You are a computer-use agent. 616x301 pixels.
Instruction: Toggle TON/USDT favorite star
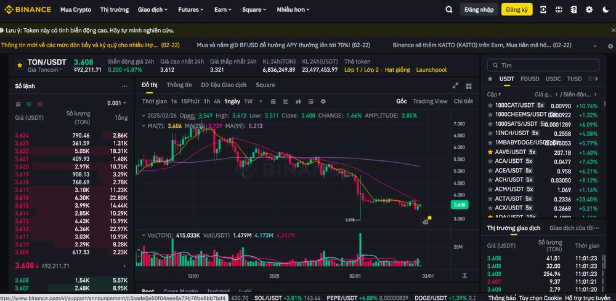pyautogui.click(x=20, y=66)
